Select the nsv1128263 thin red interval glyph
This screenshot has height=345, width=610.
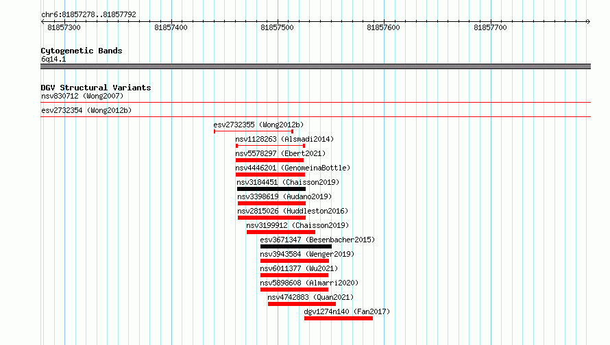[x=270, y=146]
